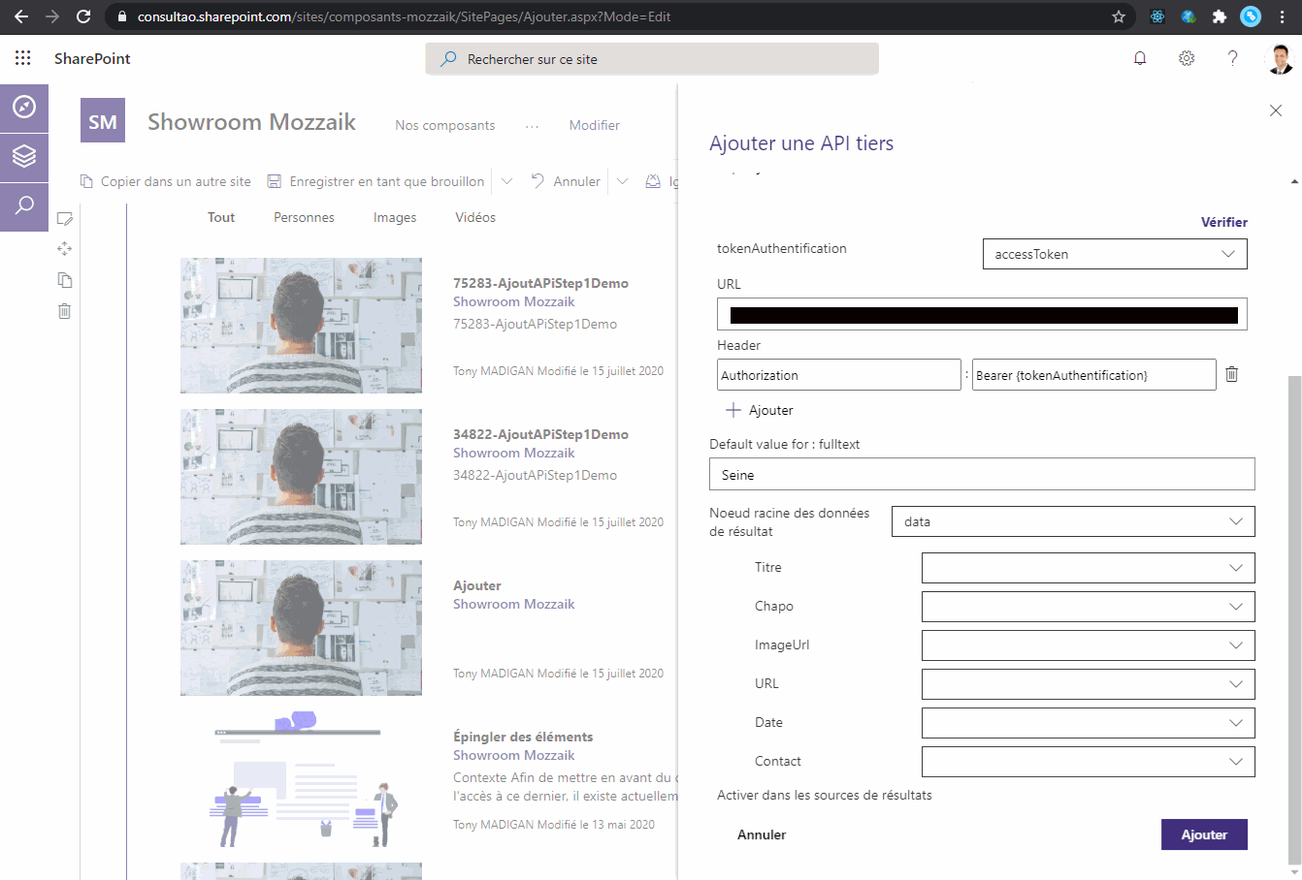Click the compass icon in left rail
1302x880 pixels.
tap(24, 107)
